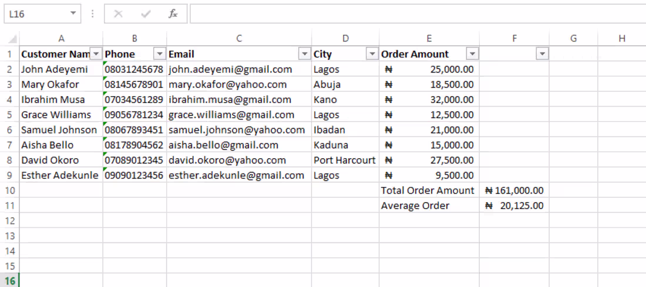Open the City column filter dropdown
This screenshot has width=646, height=287.
(372, 54)
